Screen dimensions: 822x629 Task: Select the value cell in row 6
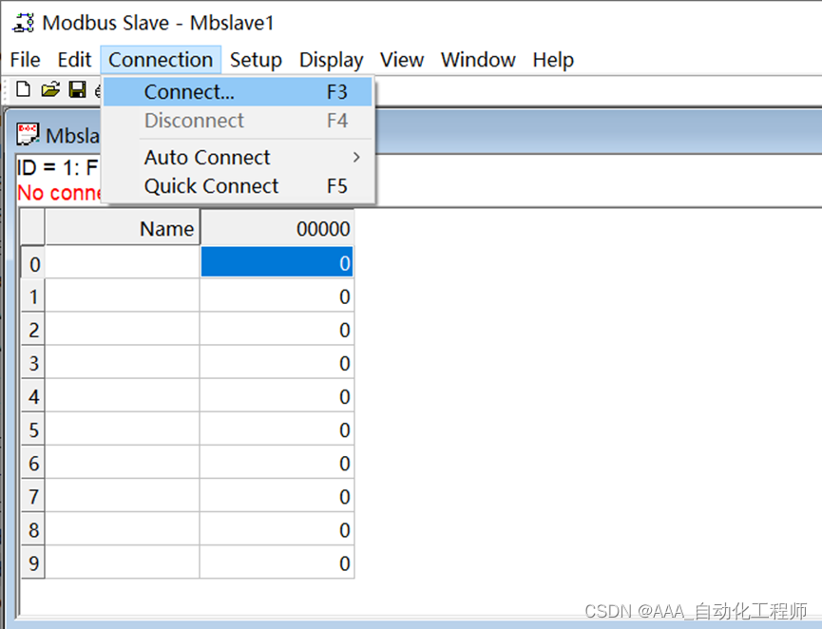coord(277,463)
